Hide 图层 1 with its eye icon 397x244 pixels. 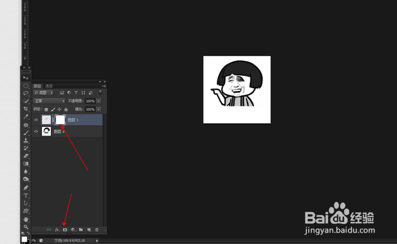click(x=36, y=120)
